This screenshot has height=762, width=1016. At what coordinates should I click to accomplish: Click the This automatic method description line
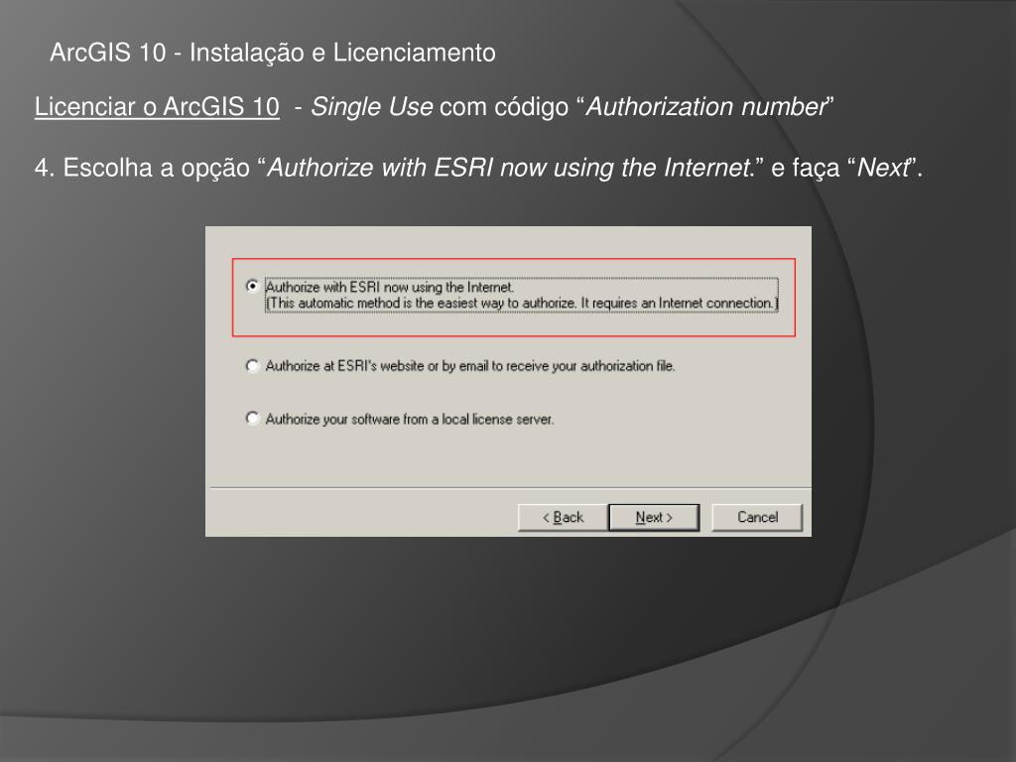click(522, 304)
